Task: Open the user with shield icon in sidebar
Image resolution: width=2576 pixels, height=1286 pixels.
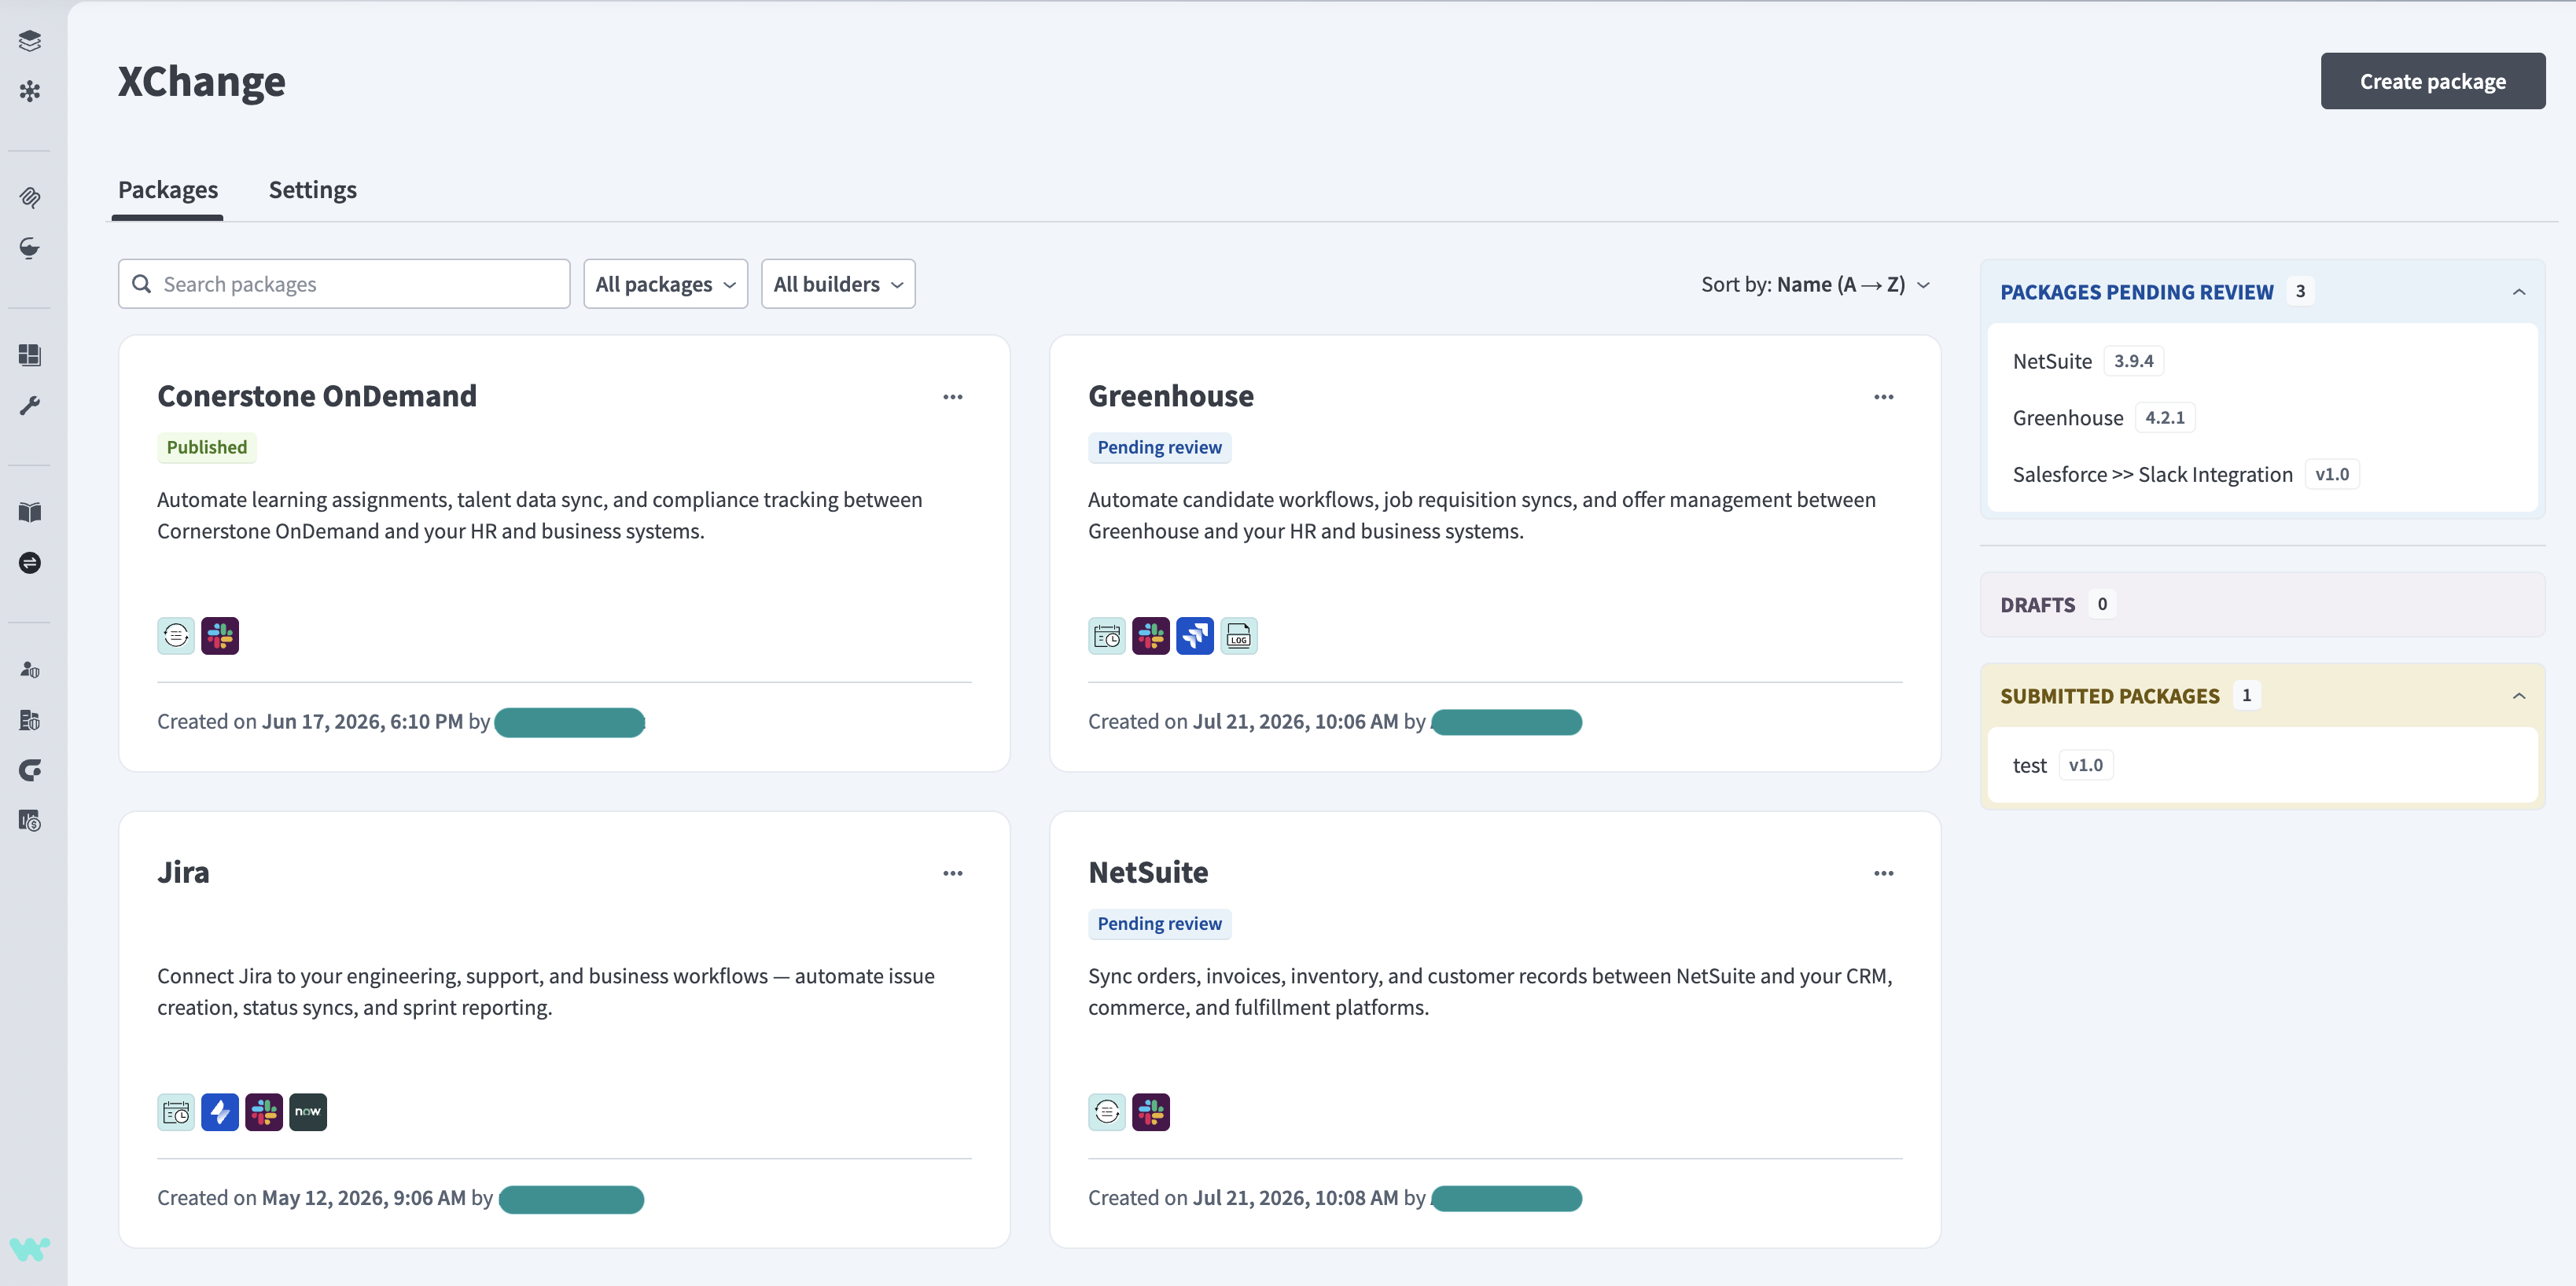Action: pyautogui.click(x=30, y=669)
